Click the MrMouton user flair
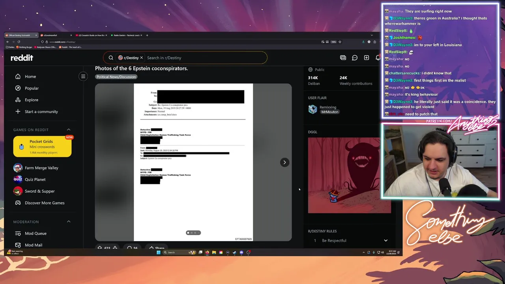Screen dimensions: 505x284 330,112
